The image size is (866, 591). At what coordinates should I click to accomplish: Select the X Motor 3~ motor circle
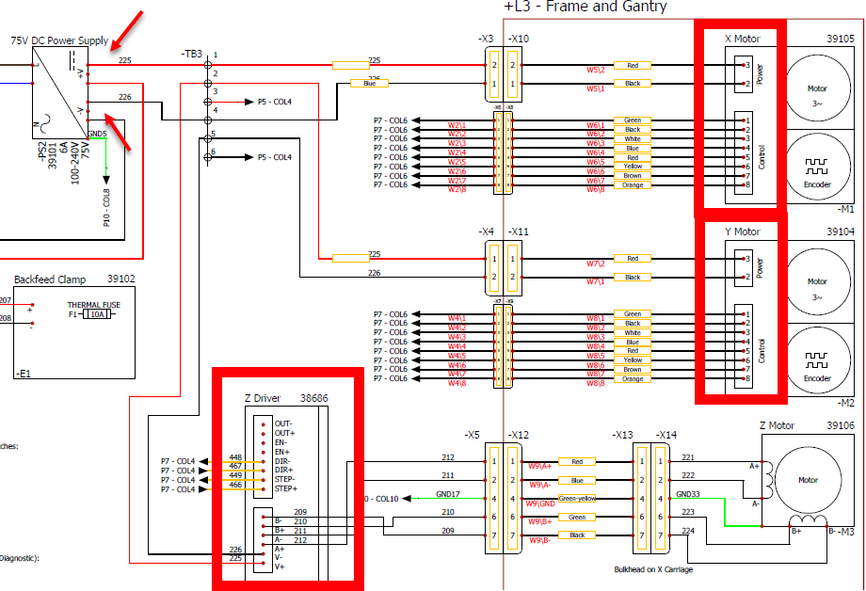click(x=817, y=93)
